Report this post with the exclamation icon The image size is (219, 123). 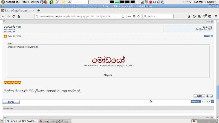(x=212, y=36)
